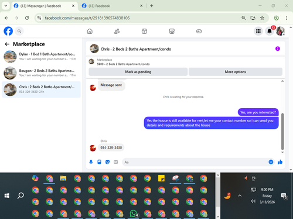Choose a sticker icon in composer
This screenshot has width=293, height=219.
point(107,162)
